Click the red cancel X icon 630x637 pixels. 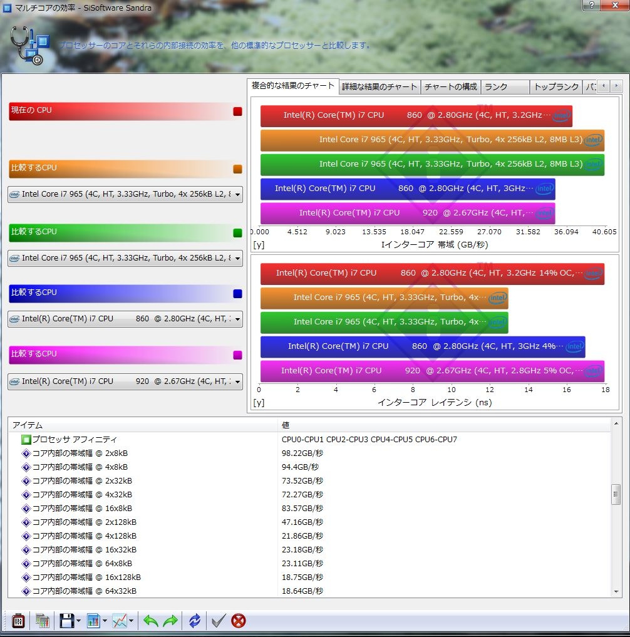[239, 621]
